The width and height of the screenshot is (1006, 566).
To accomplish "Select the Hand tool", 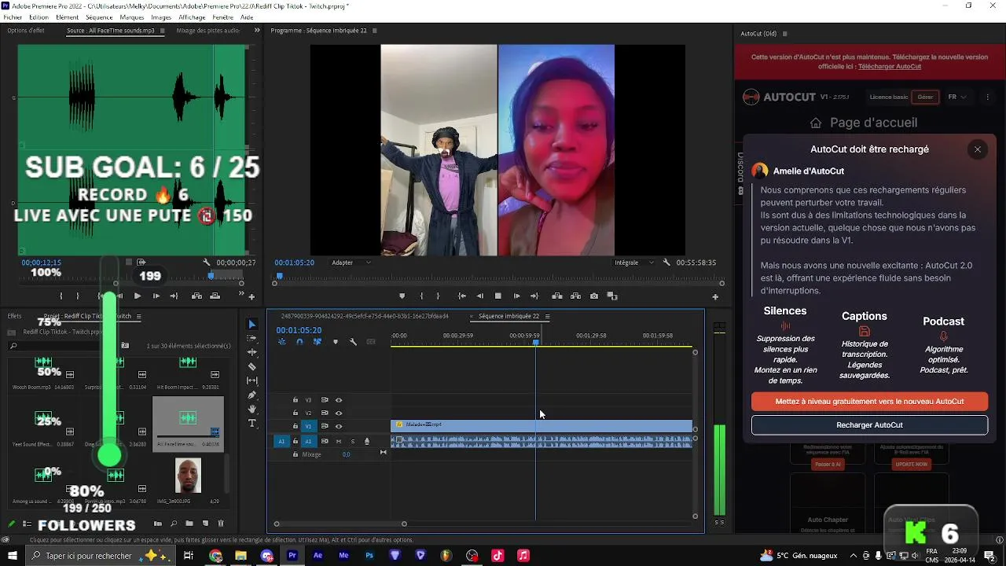I will (251, 409).
